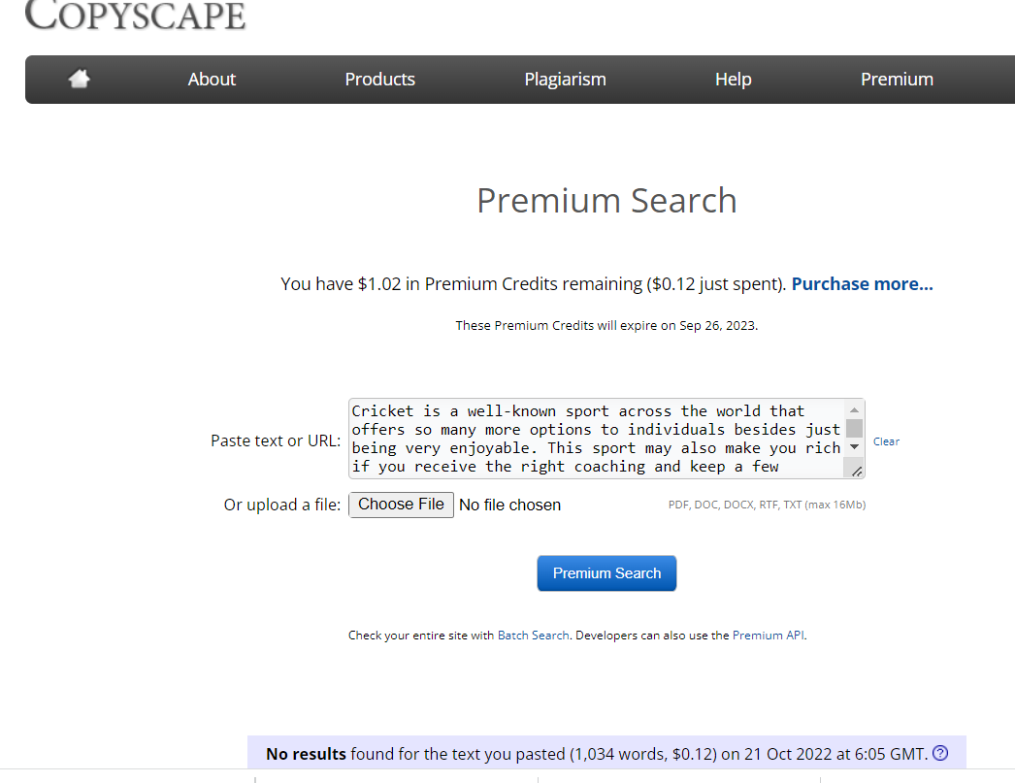Click the Choose File button
This screenshot has width=1015, height=783.
[402, 505]
